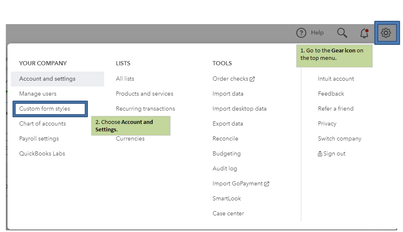
Task: Open the notifications bell icon
Action: 364,33
